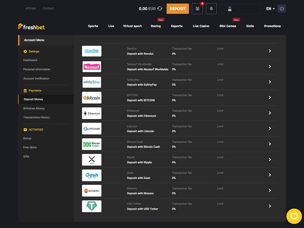Viewport: 304px width, 228px height.
Task: Select the Bitcoin payment logo
Action: coord(92,98)
